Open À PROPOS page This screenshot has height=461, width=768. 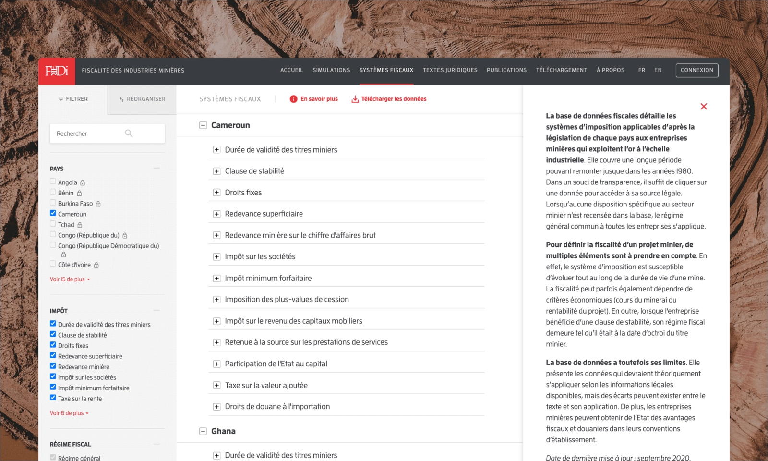pyautogui.click(x=611, y=70)
